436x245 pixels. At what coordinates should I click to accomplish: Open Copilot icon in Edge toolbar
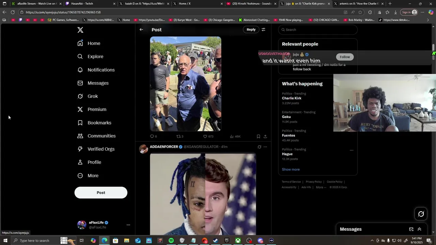431,12
